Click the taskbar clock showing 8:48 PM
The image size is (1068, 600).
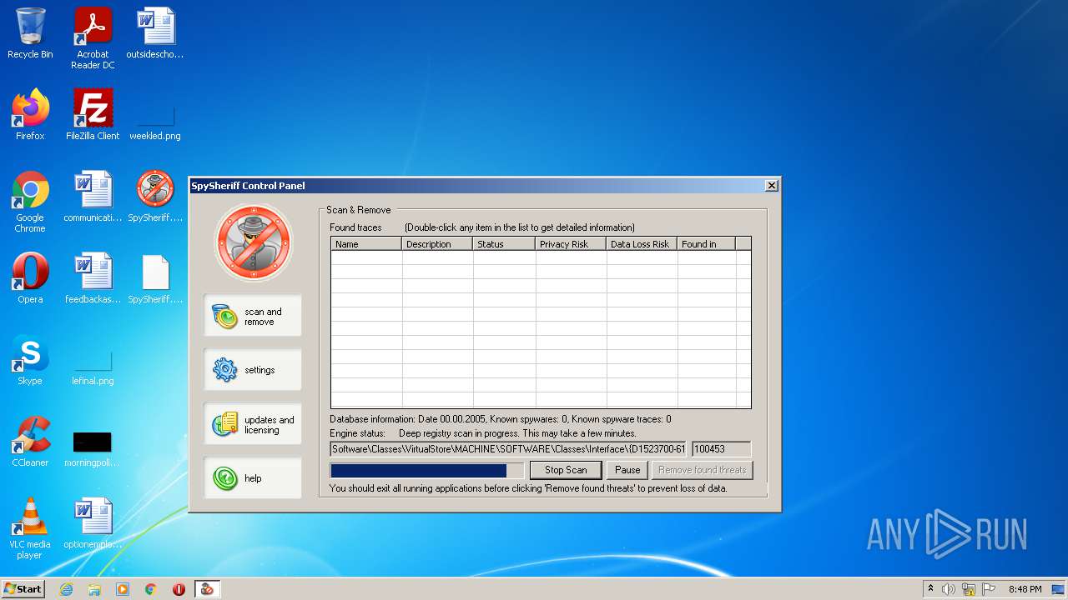coord(1025,589)
